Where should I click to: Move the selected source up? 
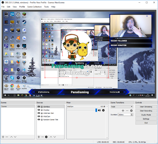51,137
